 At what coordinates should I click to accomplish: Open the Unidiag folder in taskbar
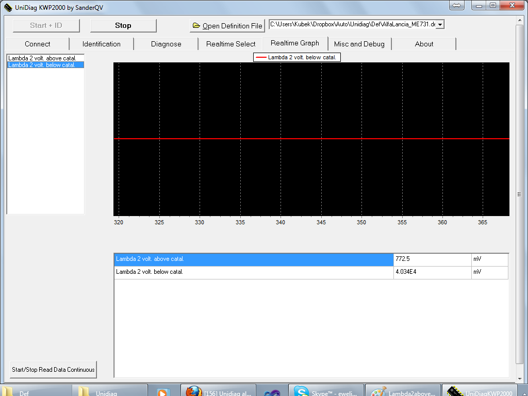(x=85, y=392)
